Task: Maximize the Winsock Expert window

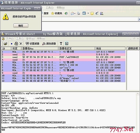Action: [130, 34]
